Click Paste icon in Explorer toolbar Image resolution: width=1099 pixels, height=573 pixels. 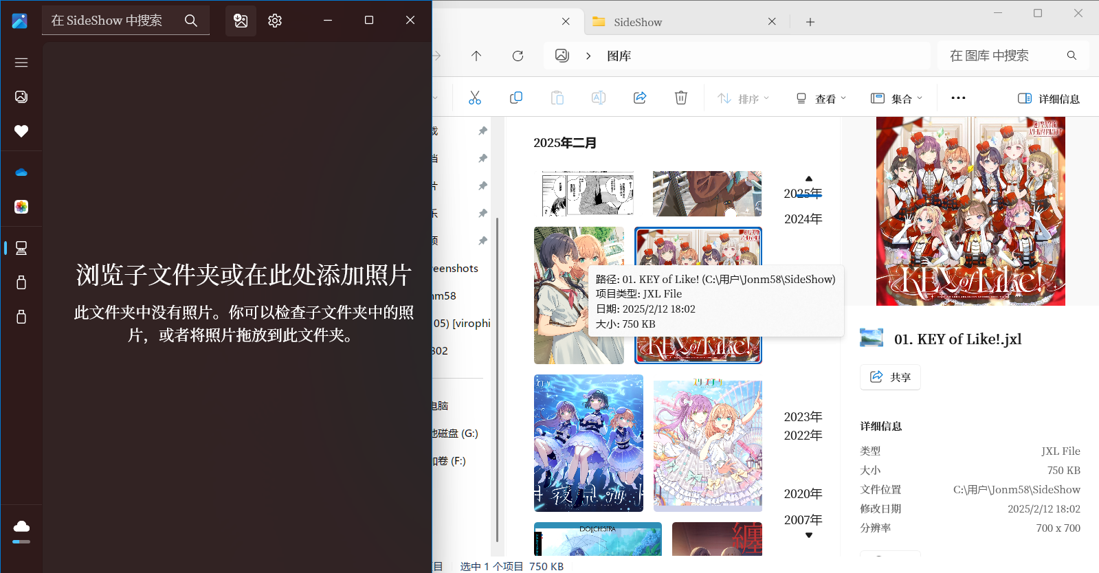pos(557,98)
